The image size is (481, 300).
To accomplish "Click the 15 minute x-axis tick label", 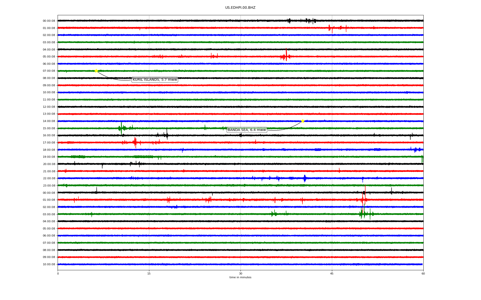I will (149, 273).
